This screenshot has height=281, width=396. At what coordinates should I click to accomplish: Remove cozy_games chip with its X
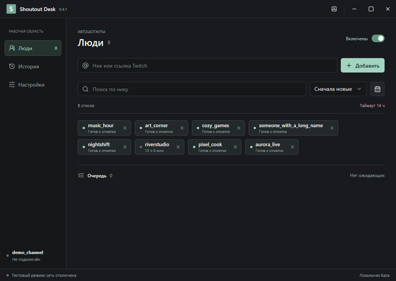coord(239,128)
